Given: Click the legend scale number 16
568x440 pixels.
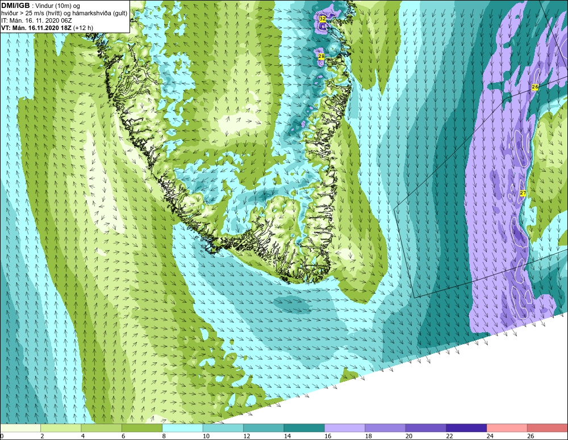Looking at the screenshot, I should pos(328,436).
